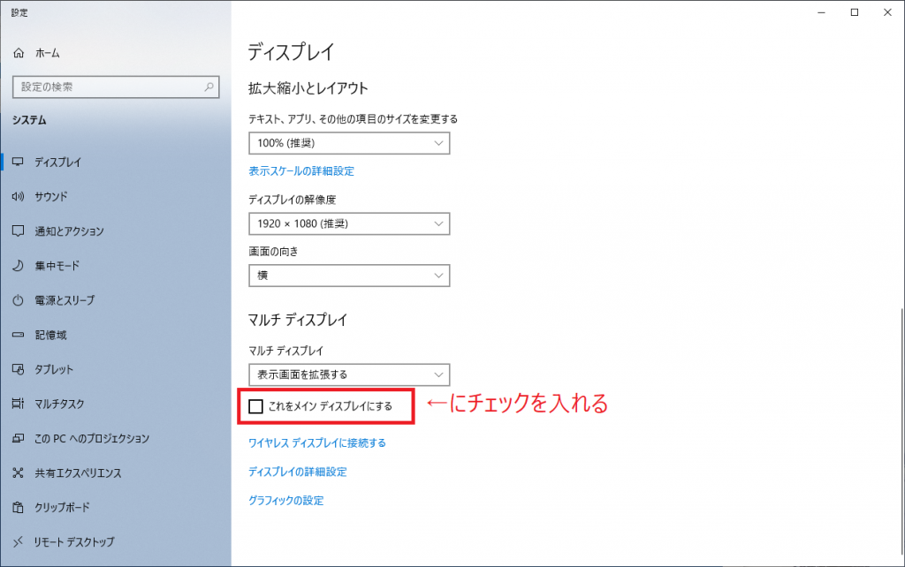Open the 100% (推奨) scale dropdown
905x567 pixels.
[x=349, y=143]
